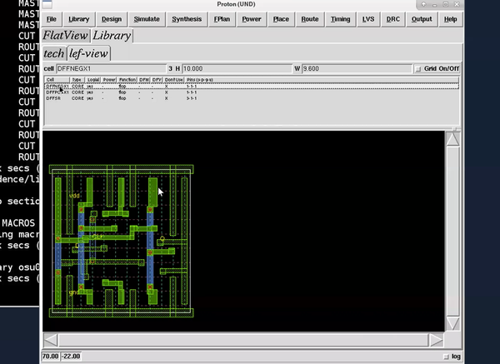Image resolution: width=500 pixels, height=364 pixels.
Task: Click the scroll-up arrow of the canvas
Action: [452, 139]
